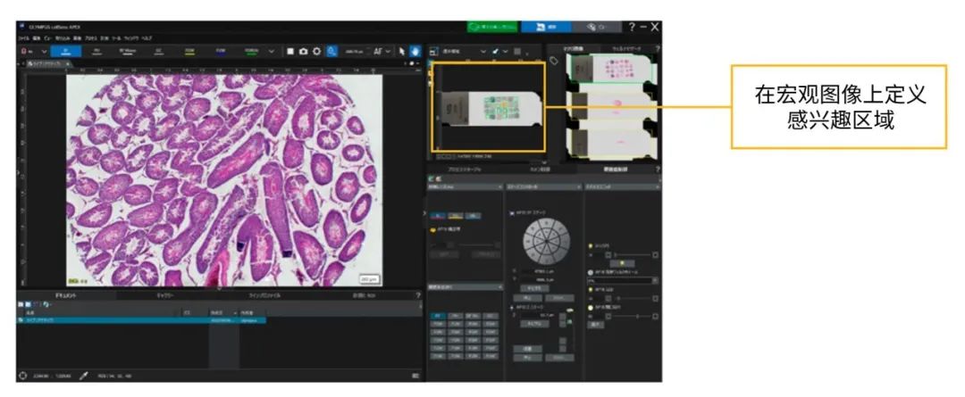965x397 pixels.
Task: Click the green button in the title bar
Action: [x=491, y=28]
